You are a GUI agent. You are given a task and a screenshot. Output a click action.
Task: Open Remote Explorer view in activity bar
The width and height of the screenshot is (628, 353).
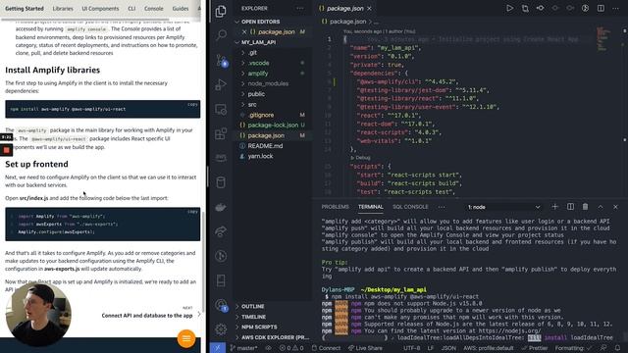[x=221, y=109]
